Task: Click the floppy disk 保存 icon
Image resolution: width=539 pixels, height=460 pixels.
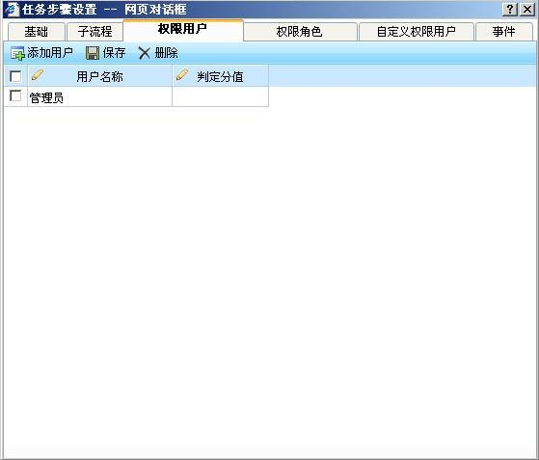Action: click(93, 53)
